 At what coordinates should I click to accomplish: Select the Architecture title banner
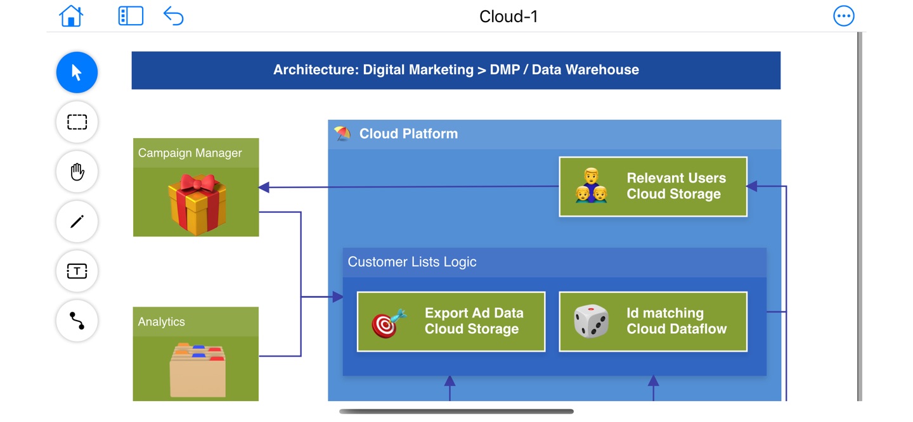[456, 70]
